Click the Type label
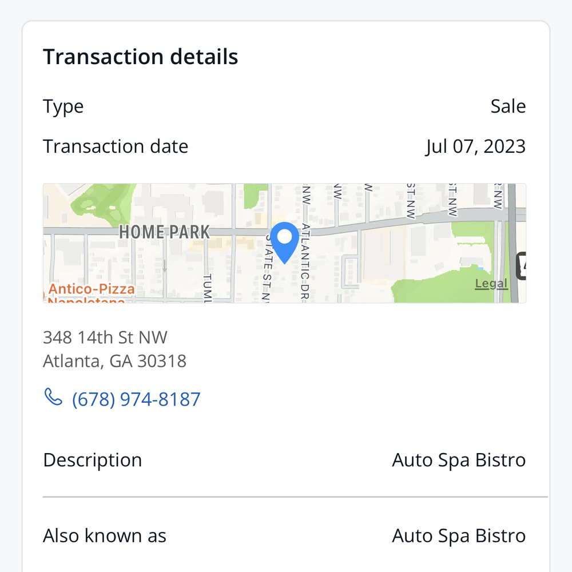 pyautogui.click(x=63, y=108)
